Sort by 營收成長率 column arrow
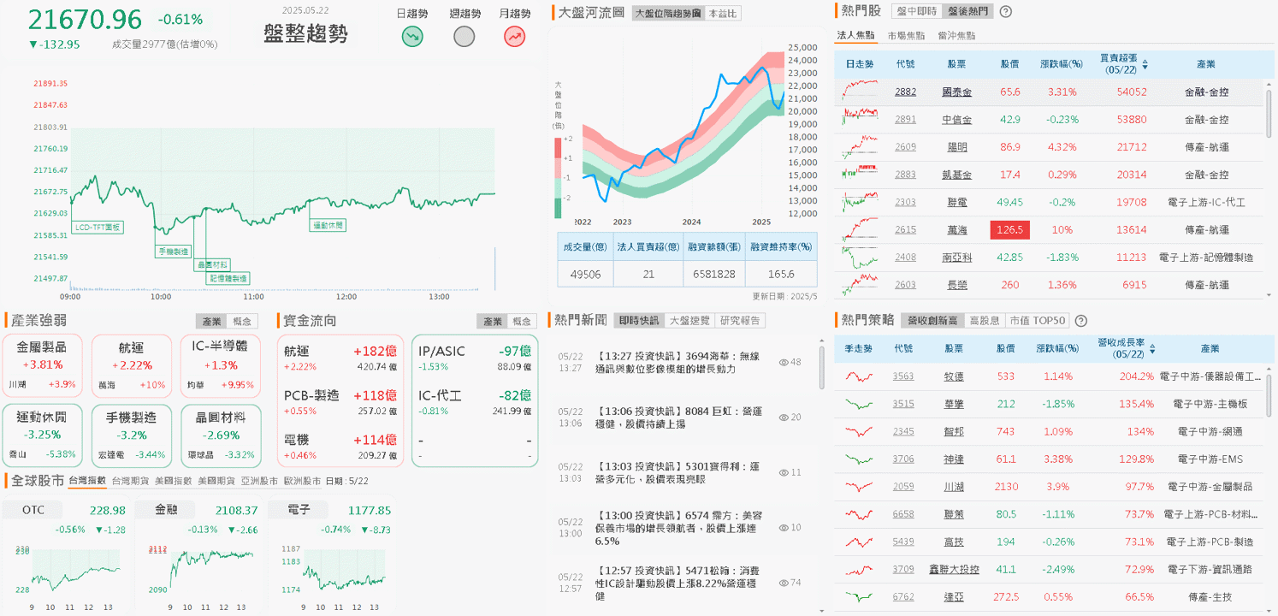This screenshot has width=1278, height=616. pos(1152,349)
